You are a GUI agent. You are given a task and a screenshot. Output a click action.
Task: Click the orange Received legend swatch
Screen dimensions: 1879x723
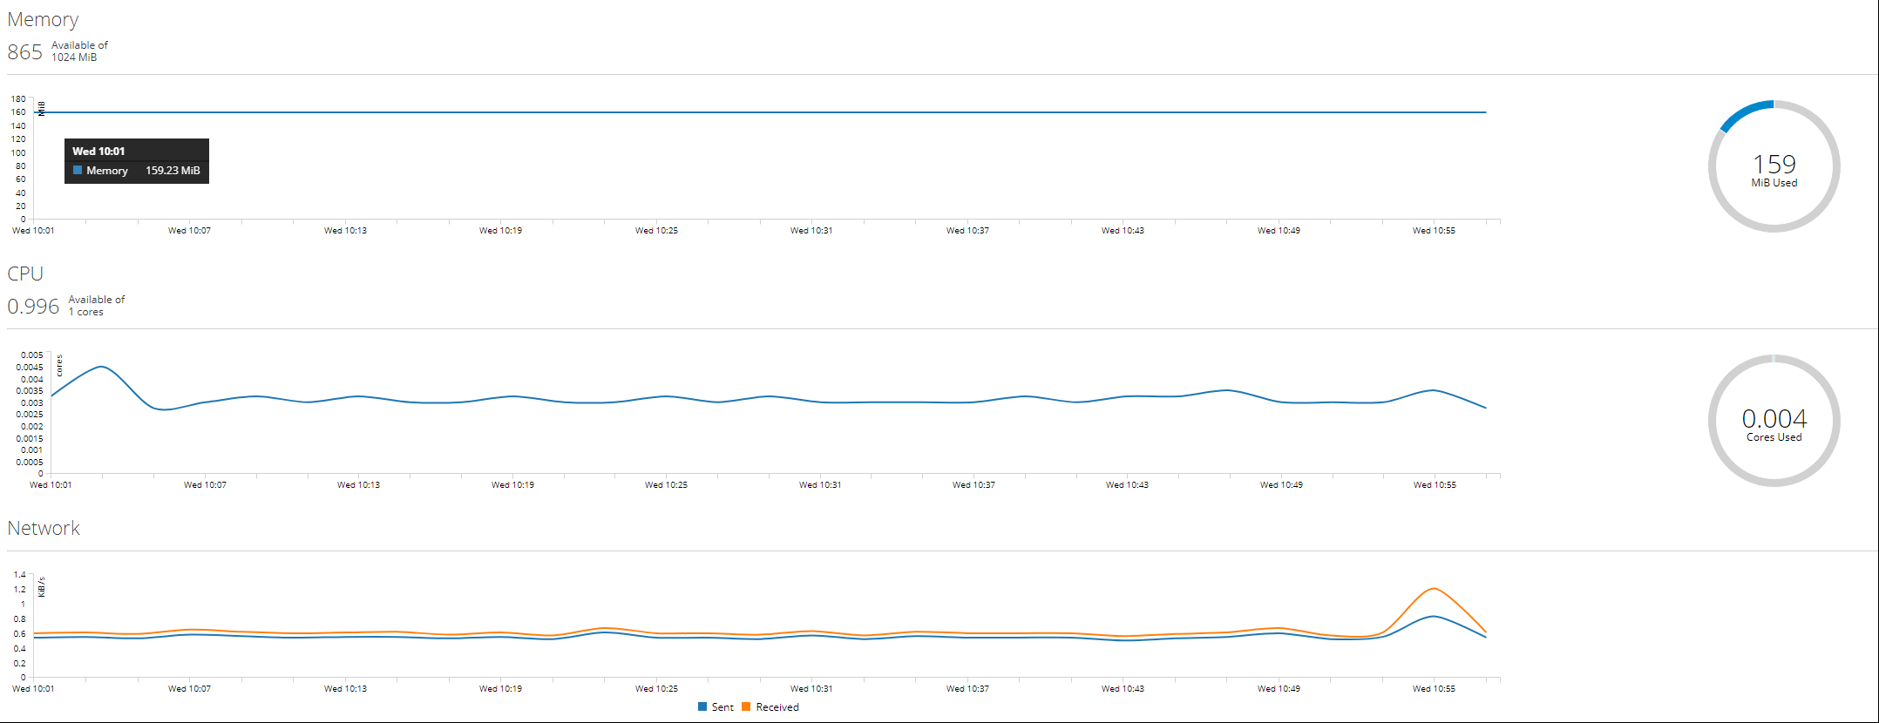point(746,707)
